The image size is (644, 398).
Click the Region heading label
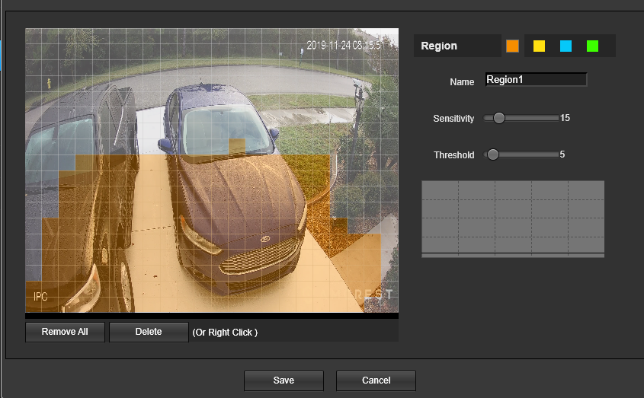tap(439, 46)
